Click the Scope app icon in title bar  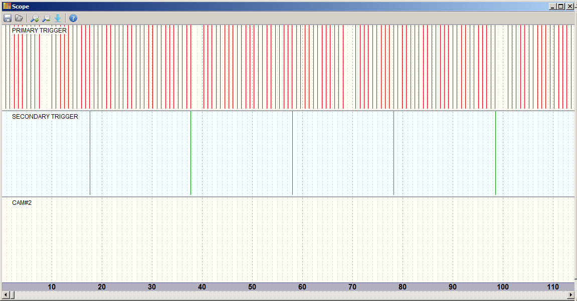[7, 7]
